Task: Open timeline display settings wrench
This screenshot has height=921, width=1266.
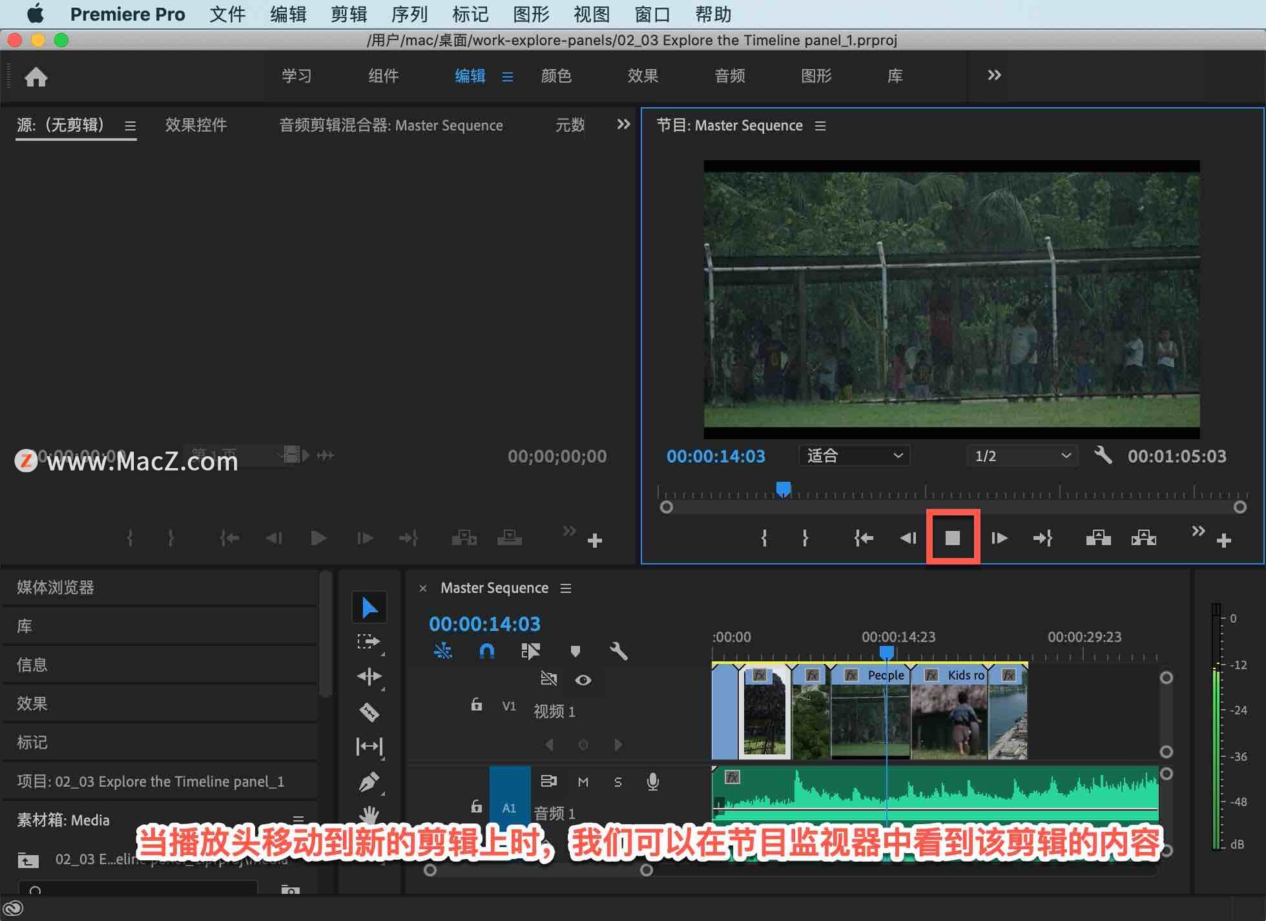Action: point(618,651)
